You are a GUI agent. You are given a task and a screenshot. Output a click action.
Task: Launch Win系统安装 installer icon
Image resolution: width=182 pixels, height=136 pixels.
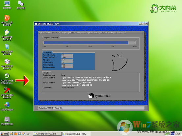[7, 49]
